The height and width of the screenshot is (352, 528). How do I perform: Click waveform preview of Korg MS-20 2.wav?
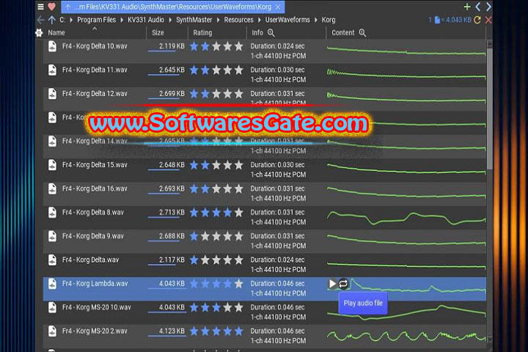click(406, 336)
